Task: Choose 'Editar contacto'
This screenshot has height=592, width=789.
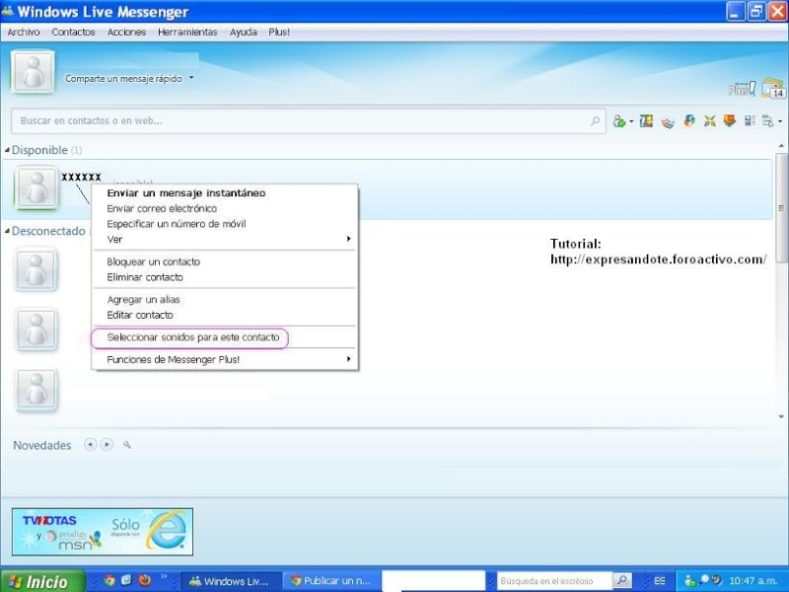Action: pos(225,315)
